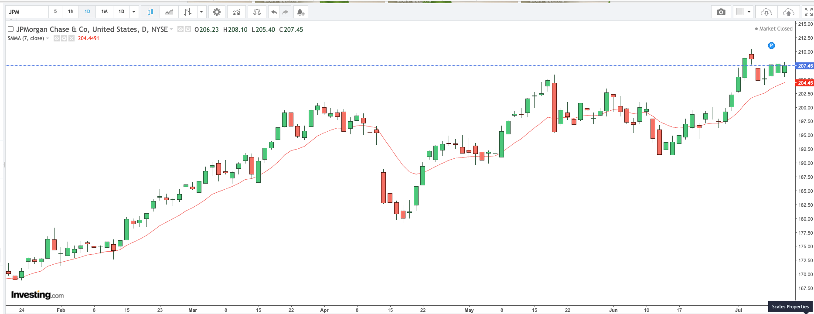Save chart layout to cloud
The height and width of the screenshot is (314, 814).
pyautogui.click(x=788, y=12)
